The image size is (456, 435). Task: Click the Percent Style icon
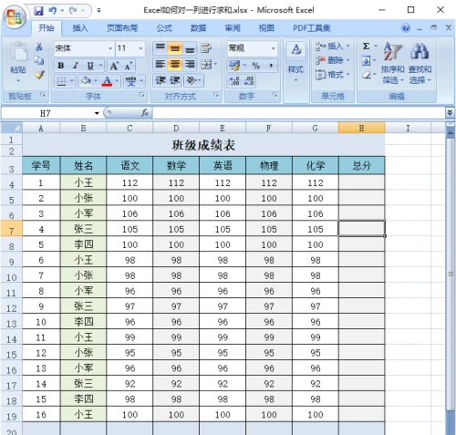coord(256,66)
